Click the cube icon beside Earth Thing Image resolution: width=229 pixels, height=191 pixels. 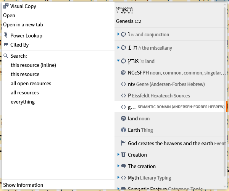pos(123,130)
